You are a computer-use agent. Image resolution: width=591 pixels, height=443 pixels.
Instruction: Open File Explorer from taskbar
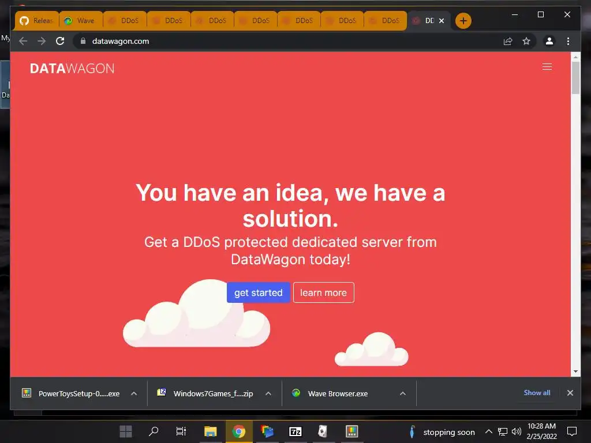[210, 431]
